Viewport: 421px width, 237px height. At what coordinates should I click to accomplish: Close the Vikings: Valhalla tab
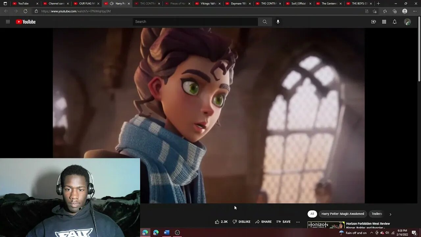click(x=219, y=4)
